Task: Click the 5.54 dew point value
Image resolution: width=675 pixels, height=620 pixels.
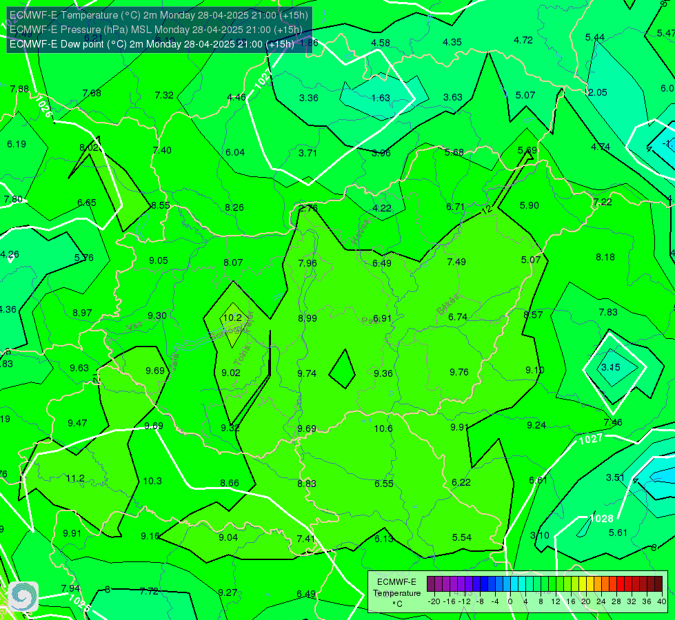Action: (462, 537)
